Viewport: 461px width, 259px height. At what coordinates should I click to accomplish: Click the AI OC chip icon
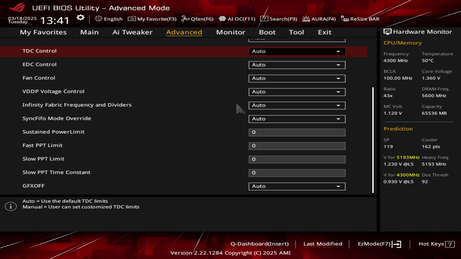(x=222, y=19)
